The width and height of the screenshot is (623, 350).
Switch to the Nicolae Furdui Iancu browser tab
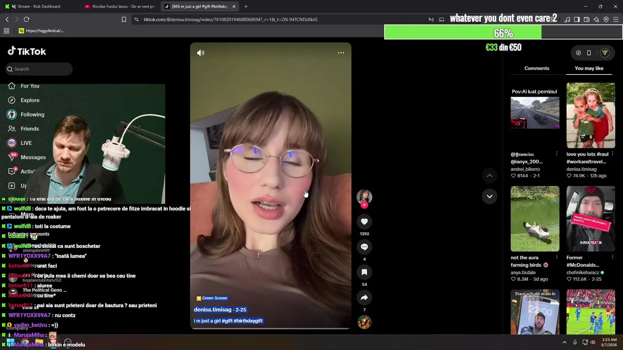tap(119, 6)
